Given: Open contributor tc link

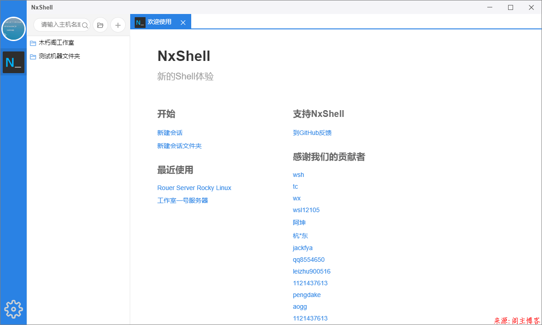Looking at the screenshot, I should [x=295, y=187].
